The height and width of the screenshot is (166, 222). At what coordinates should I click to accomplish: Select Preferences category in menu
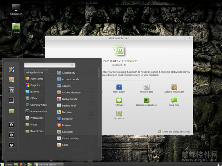point(35,118)
